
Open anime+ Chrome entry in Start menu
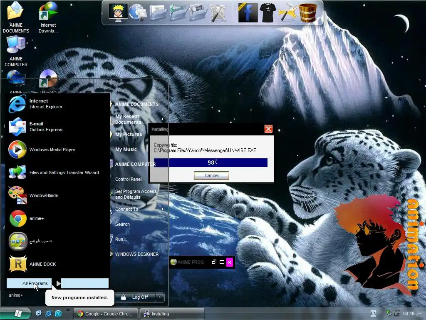(x=57, y=218)
